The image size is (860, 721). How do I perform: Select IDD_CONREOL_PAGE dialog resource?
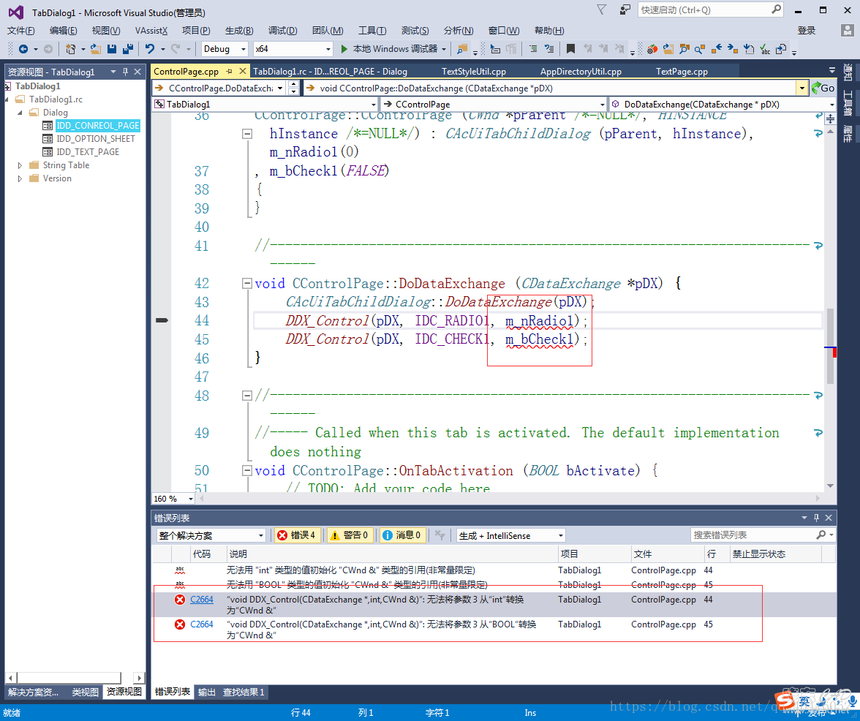(98, 126)
